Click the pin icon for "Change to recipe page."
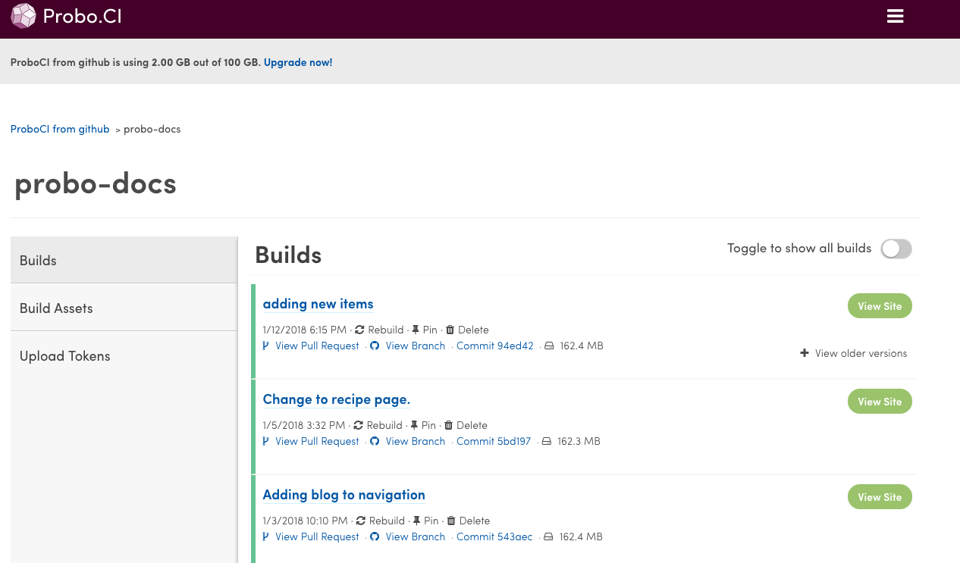This screenshot has width=960, height=563. (414, 425)
